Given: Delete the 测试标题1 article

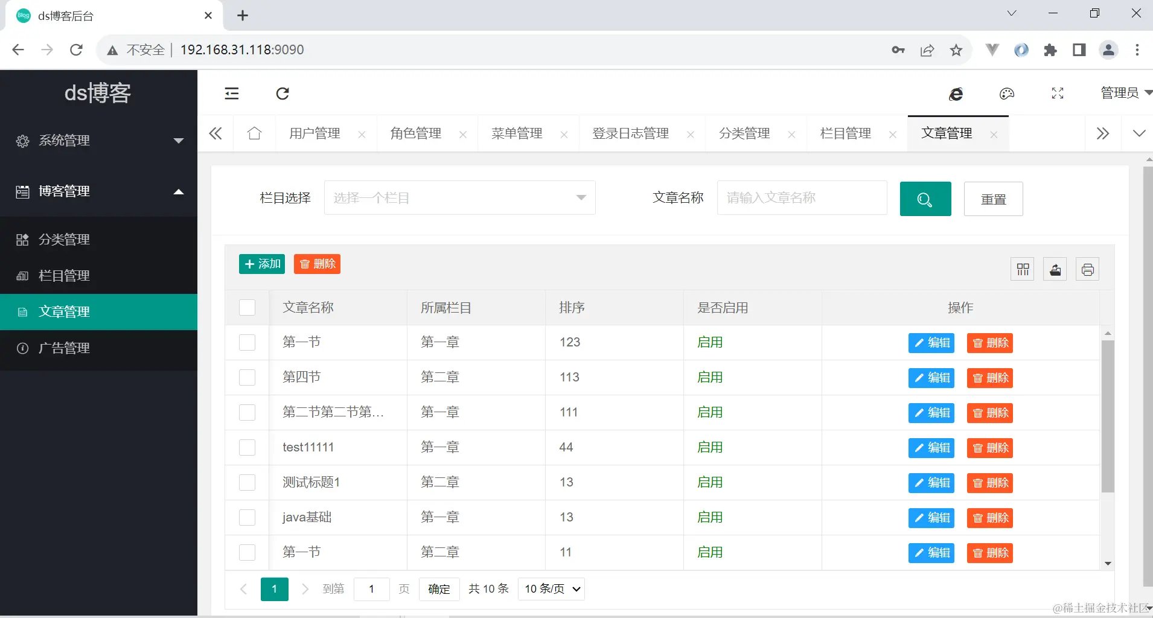Looking at the screenshot, I should pos(990,483).
